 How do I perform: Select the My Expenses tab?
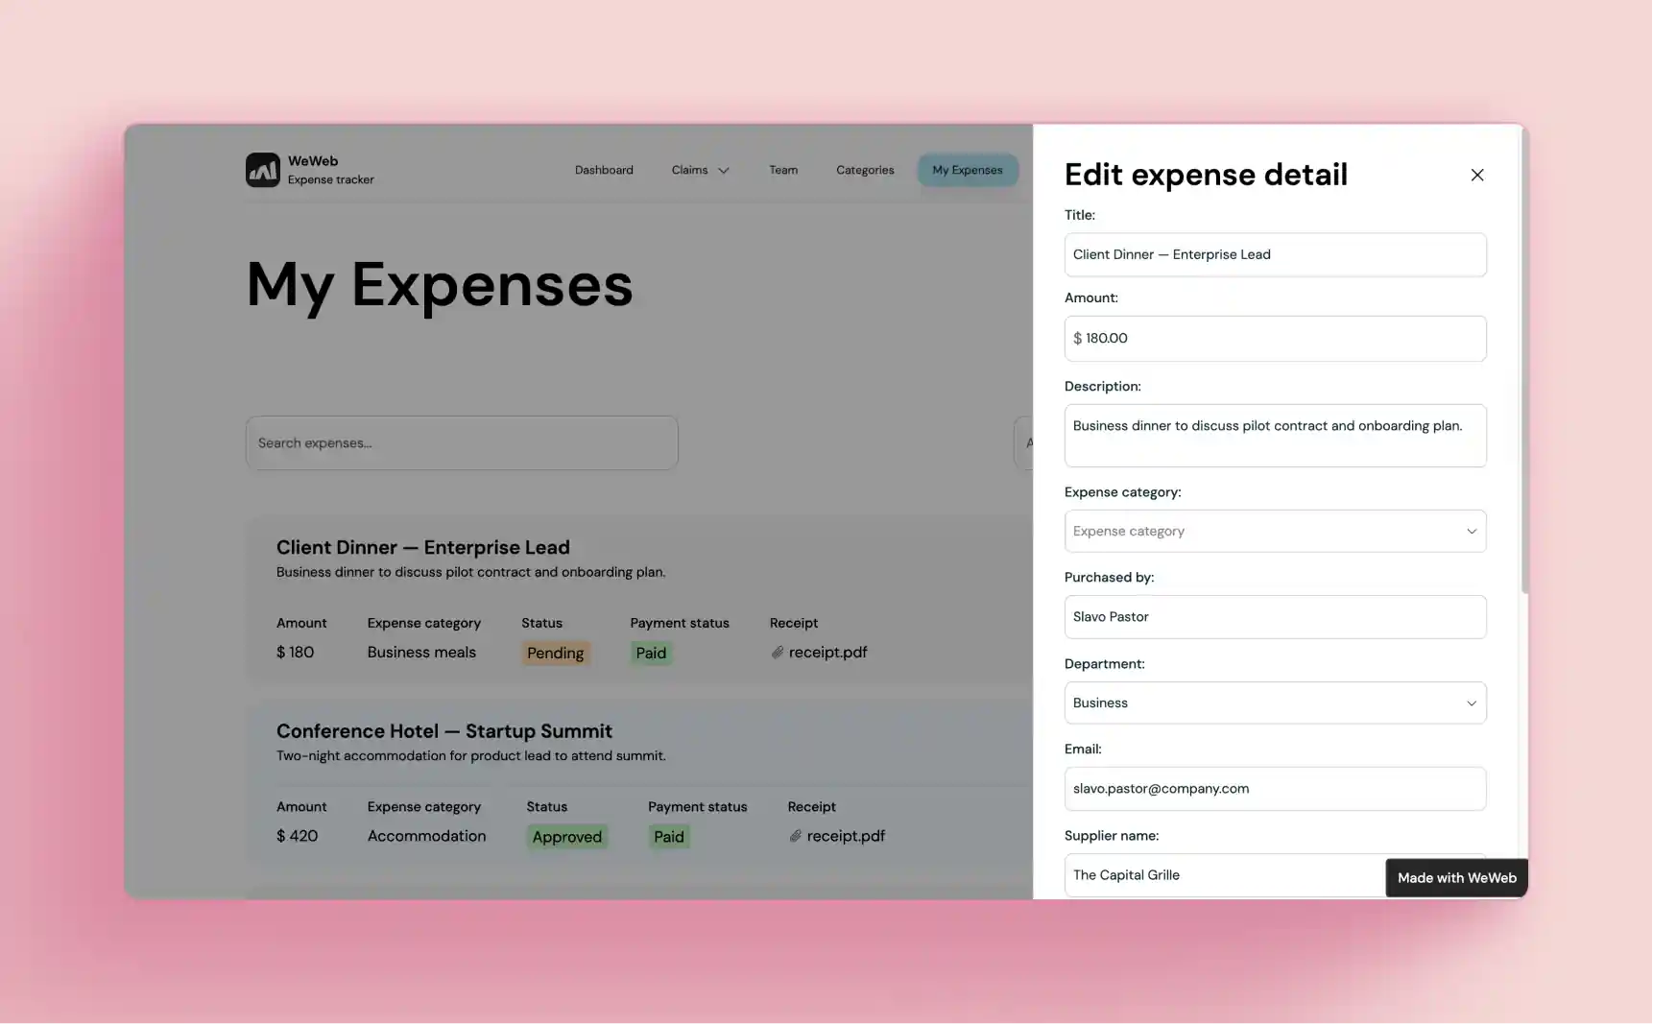[967, 169]
